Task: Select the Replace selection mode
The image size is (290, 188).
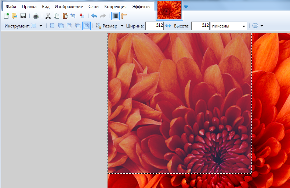Action: tap(52, 26)
